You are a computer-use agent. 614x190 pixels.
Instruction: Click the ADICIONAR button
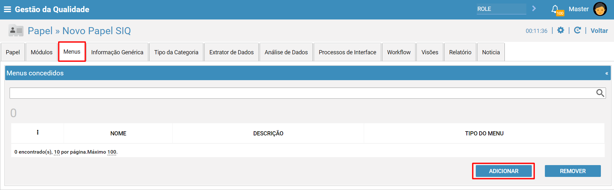tap(504, 171)
